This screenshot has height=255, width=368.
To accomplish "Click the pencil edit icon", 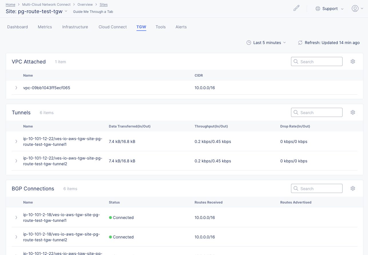I will (296, 8).
